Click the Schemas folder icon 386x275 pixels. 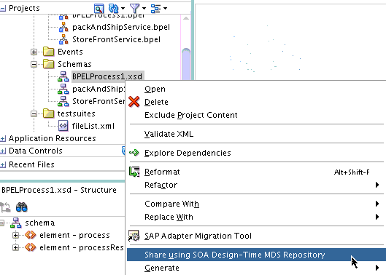pyautogui.click(x=48, y=64)
